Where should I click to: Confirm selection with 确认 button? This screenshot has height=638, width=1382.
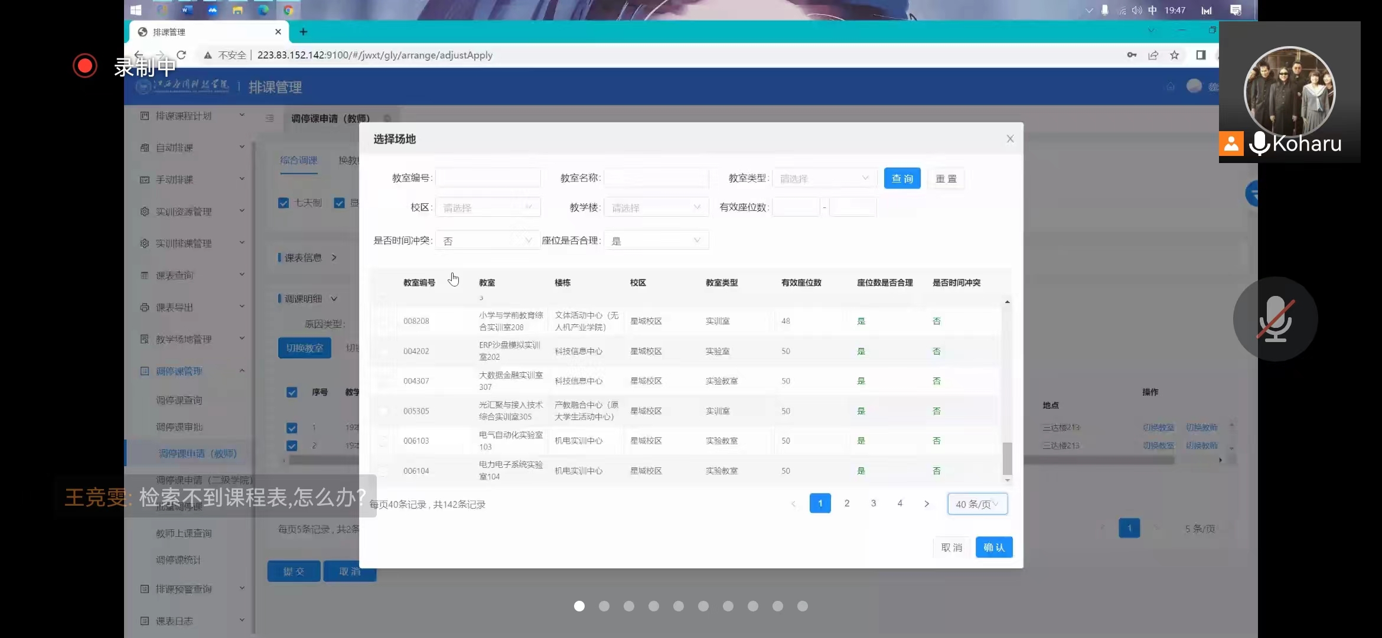pyautogui.click(x=993, y=548)
